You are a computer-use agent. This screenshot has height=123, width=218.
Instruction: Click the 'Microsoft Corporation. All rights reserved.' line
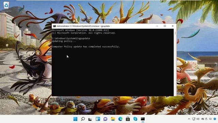(84, 33)
